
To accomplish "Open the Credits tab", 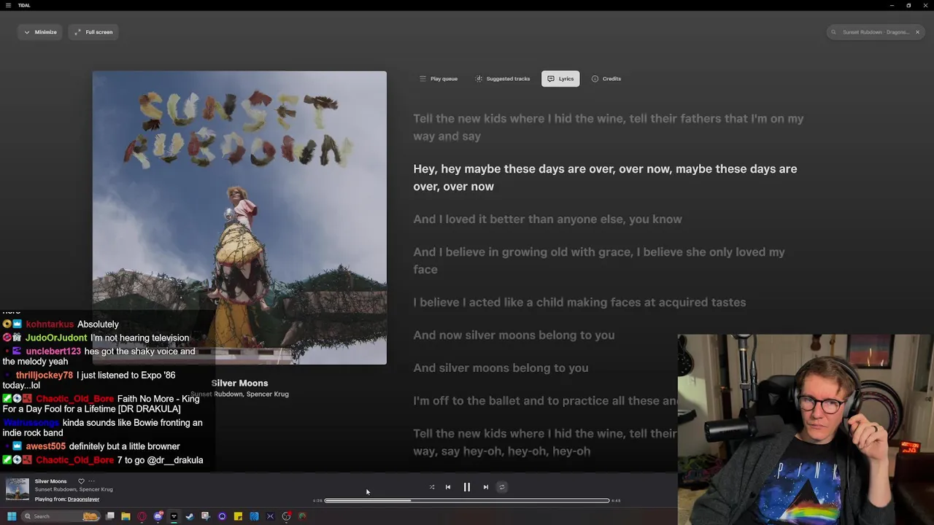I will pos(606,79).
